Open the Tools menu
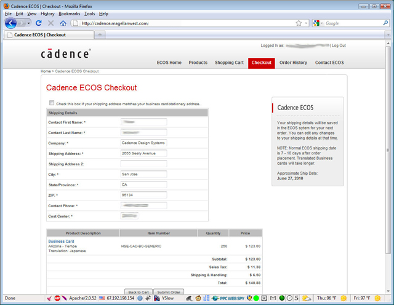 pos(90,14)
